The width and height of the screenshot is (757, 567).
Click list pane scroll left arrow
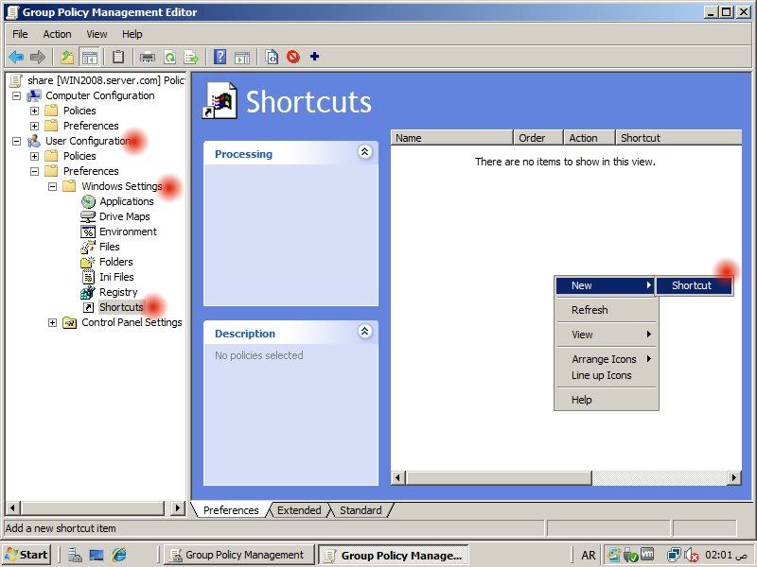[397, 478]
